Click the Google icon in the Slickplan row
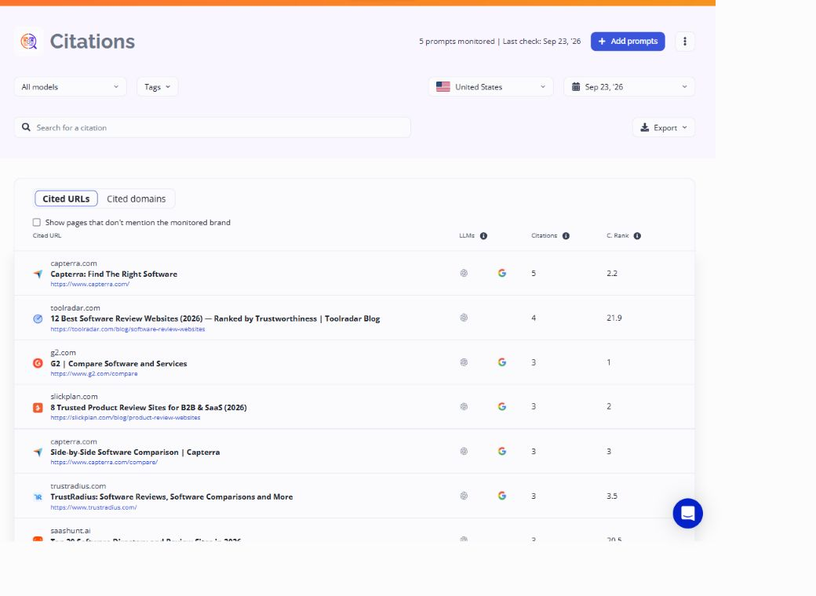816x596 pixels. coord(501,407)
